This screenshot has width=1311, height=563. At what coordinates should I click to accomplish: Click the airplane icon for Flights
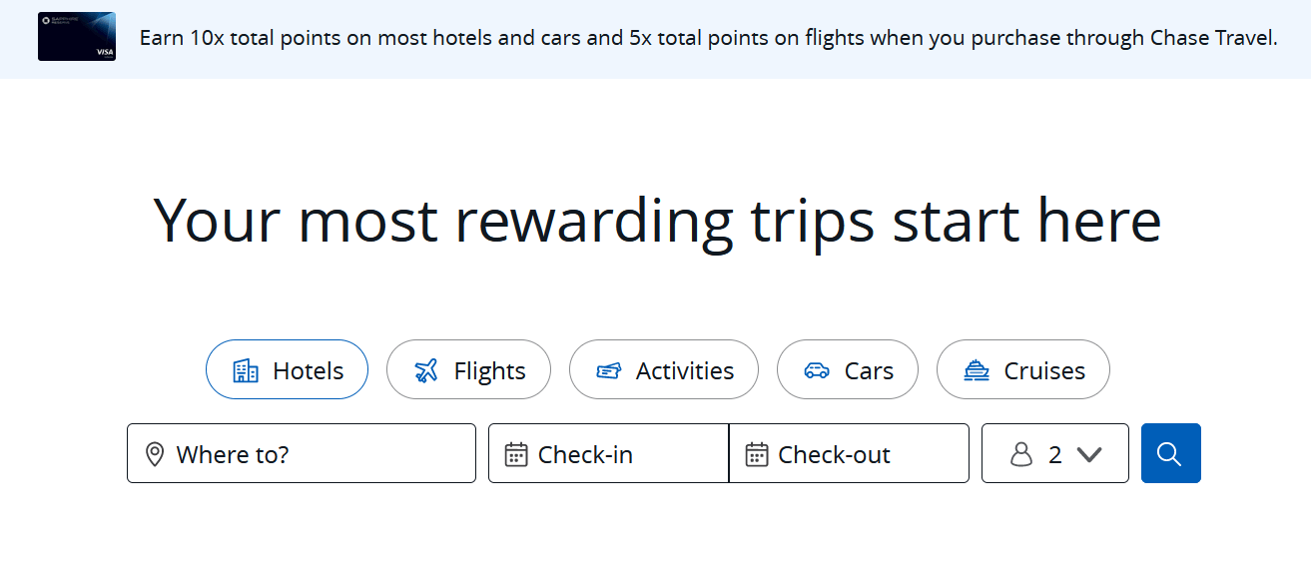click(426, 370)
